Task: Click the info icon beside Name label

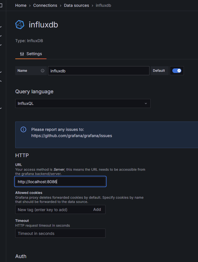Action: pyautogui.click(x=43, y=71)
